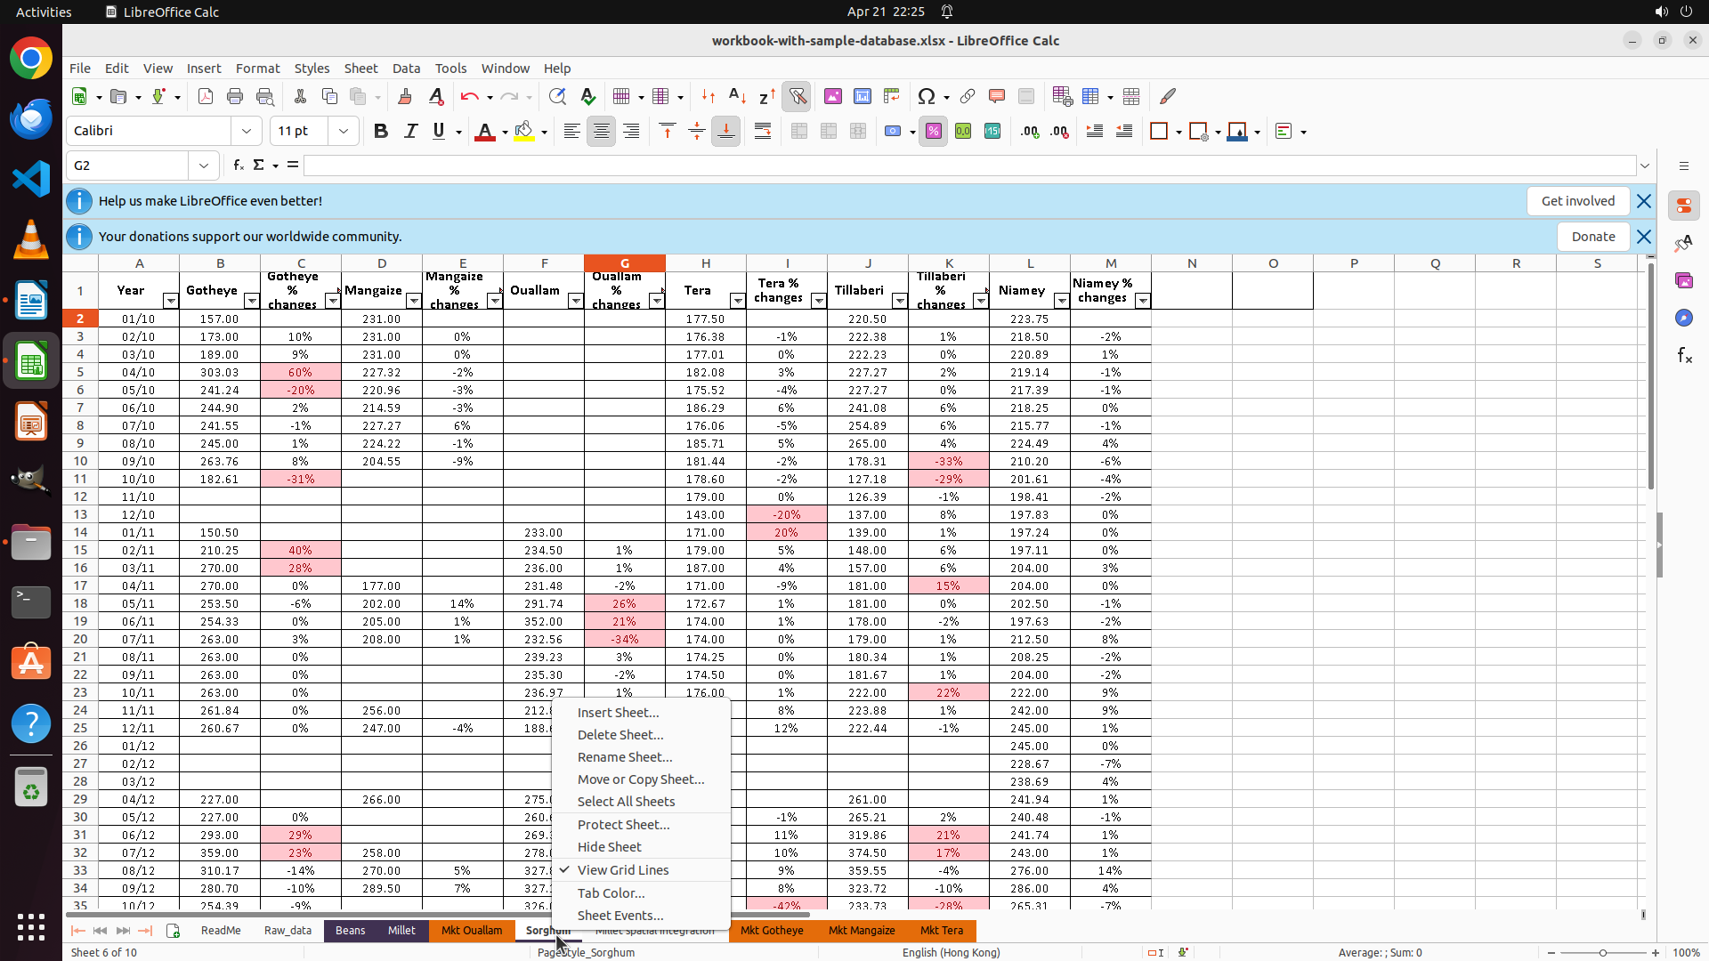The width and height of the screenshot is (1709, 961).
Task: Click the Print icon in toolbar
Action: [x=235, y=96]
